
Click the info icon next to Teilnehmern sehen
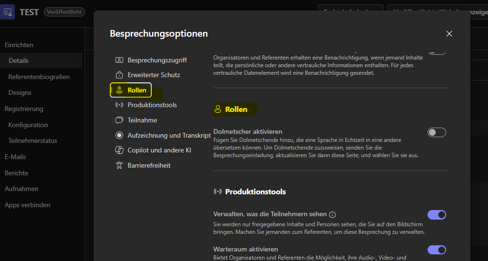pyautogui.click(x=332, y=214)
